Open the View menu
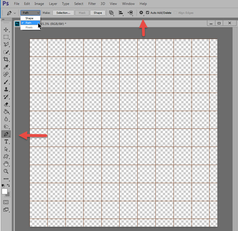The width and height of the screenshot is (238, 231). [113, 4]
